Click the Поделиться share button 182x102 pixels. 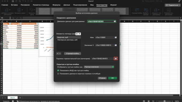tap(173, 5)
